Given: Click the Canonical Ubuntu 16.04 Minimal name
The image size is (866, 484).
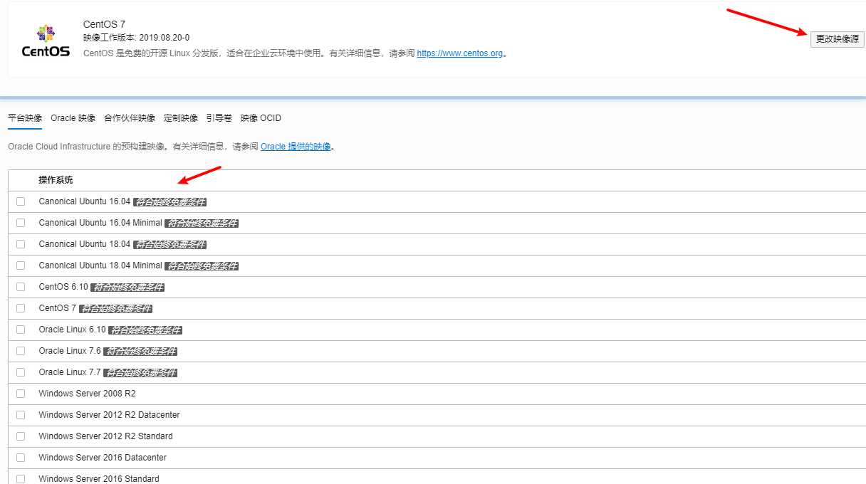Looking at the screenshot, I should tap(100, 223).
